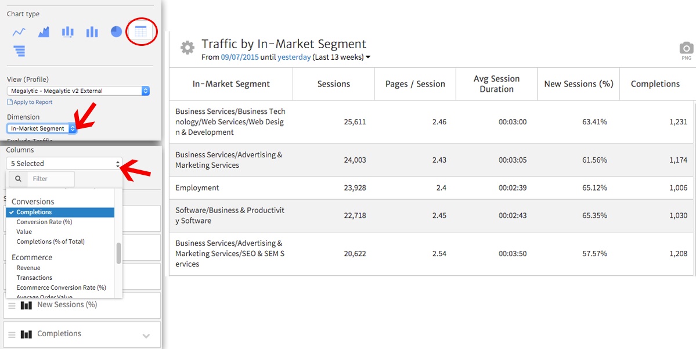
Task: Export widget as PNG camera icon
Action: tap(686, 49)
